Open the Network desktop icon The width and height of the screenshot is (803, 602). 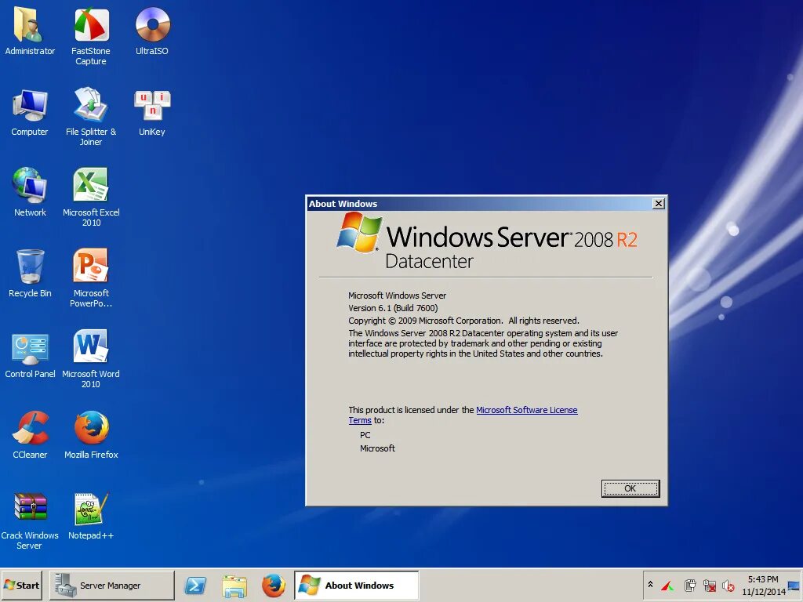point(30,192)
